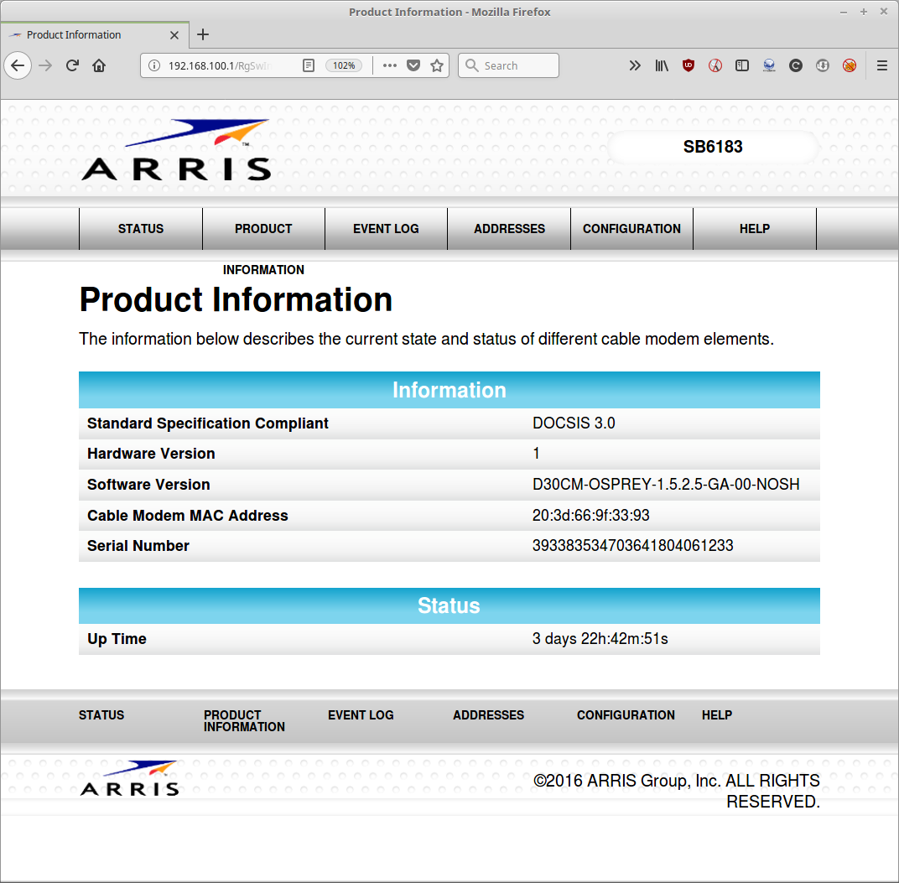Image resolution: width=899 pixels, height=883 pixels.
Task: Open page actions three-dot menu
Action: click(x=389, y=65)
